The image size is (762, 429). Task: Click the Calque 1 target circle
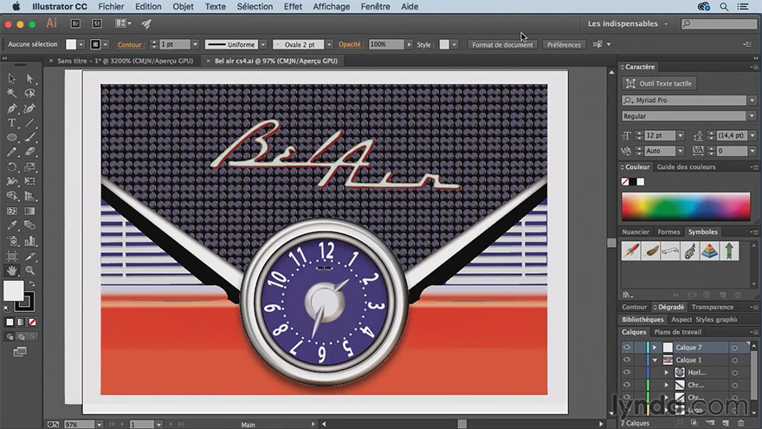pyautogui.click(x=735, y=360)
